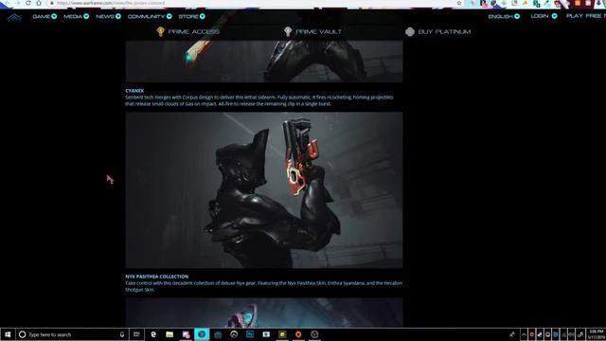Image resolution: width=606 pixels, height=341 pixels.
Task: Click the green extension icon in toolbar
Action: [537, 4]
